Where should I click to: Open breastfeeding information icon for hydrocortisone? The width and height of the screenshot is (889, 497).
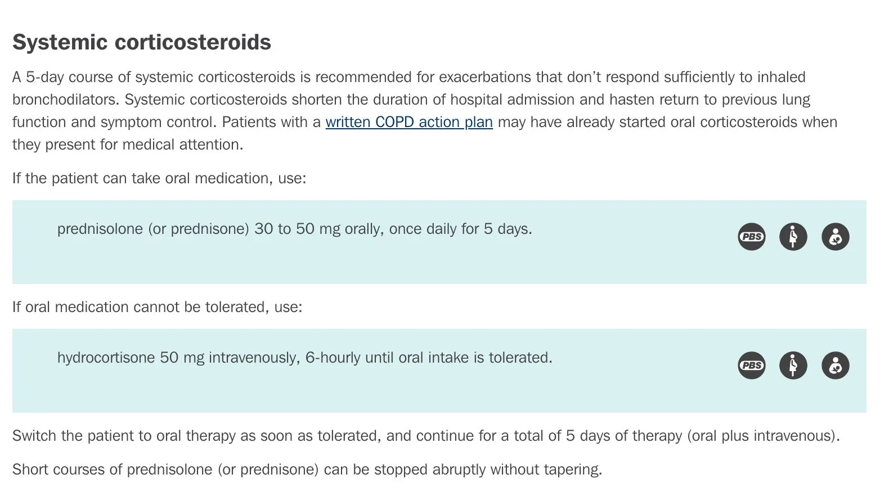(835, 365)
